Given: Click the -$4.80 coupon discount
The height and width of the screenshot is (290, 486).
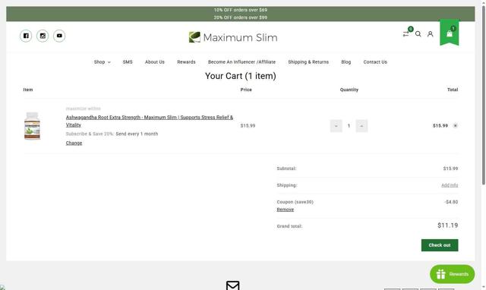Looking at the screenshot, I should click(451, 202).
